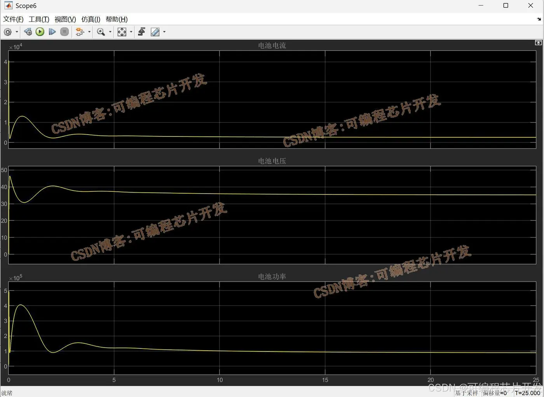Image resolution: width=544 pixels, height=397 pixels.
Task: Click the 偏移量=0 status bar entry
Action: pos(495,393)
